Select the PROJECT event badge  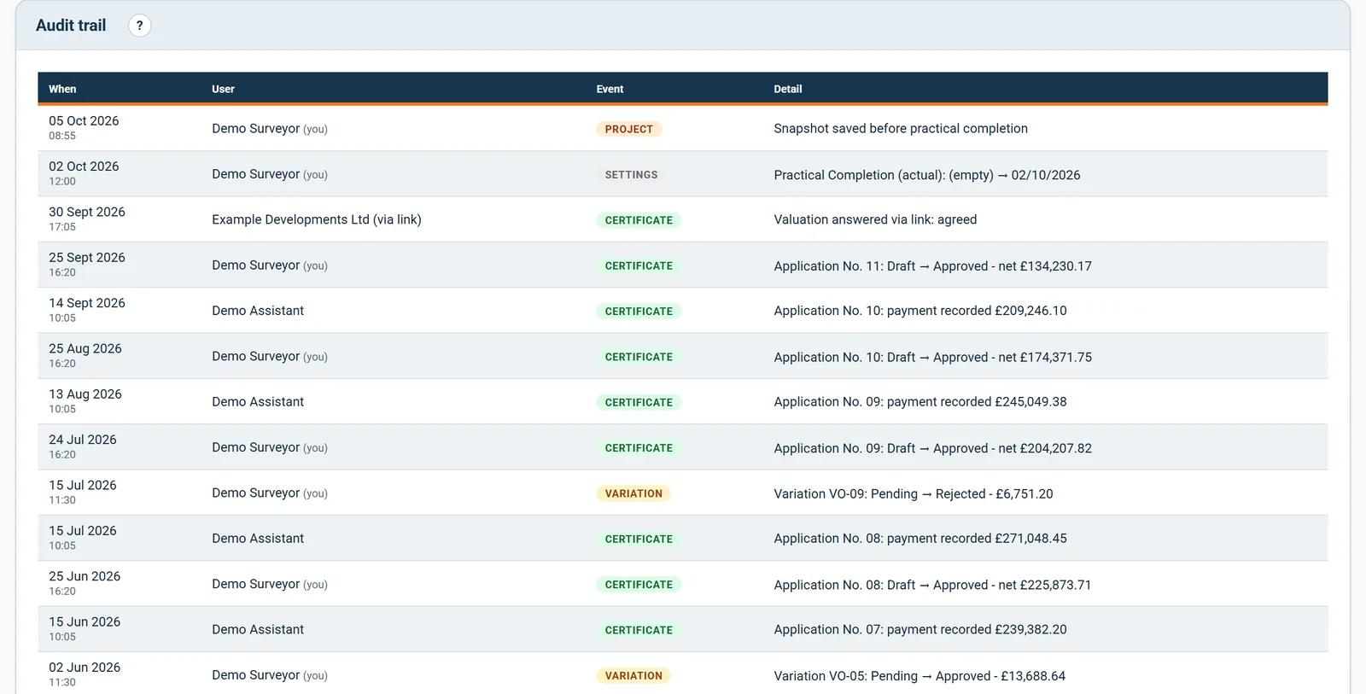click(x=629, y=129)
